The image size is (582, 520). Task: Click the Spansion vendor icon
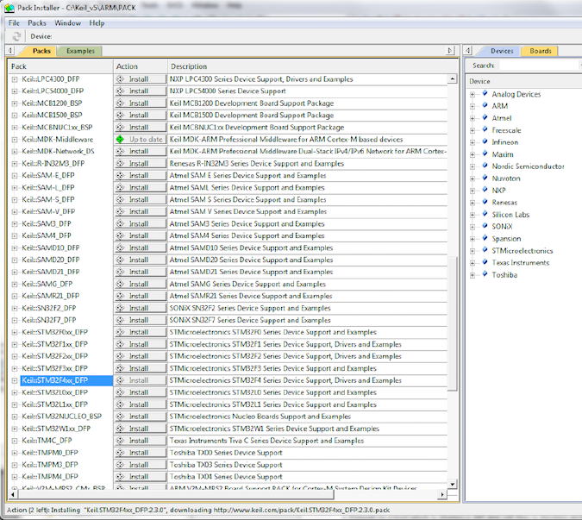pyautogui.click(x=485, y=238)
